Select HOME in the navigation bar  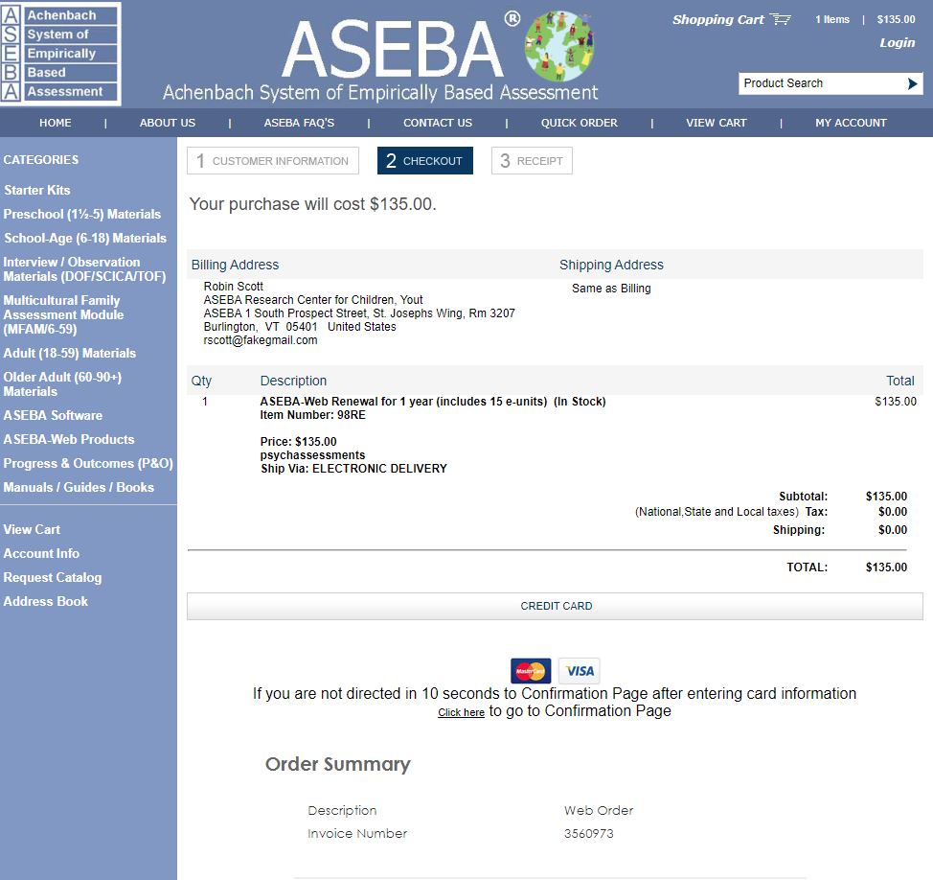[55, 123]
